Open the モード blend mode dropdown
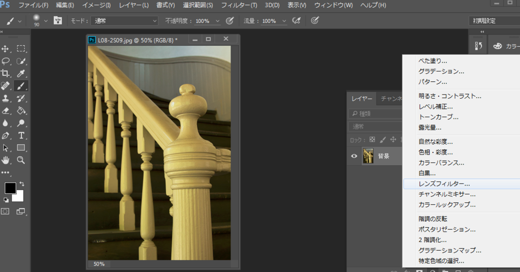 click(125, 21)
